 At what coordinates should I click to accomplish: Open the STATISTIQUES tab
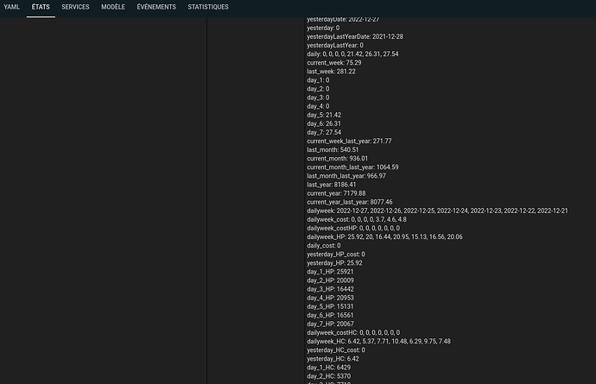[x=208, y=7]
